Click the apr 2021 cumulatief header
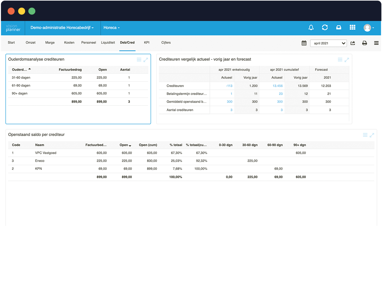The height and width of the screenshot is (286, 382). click(284, 70)
